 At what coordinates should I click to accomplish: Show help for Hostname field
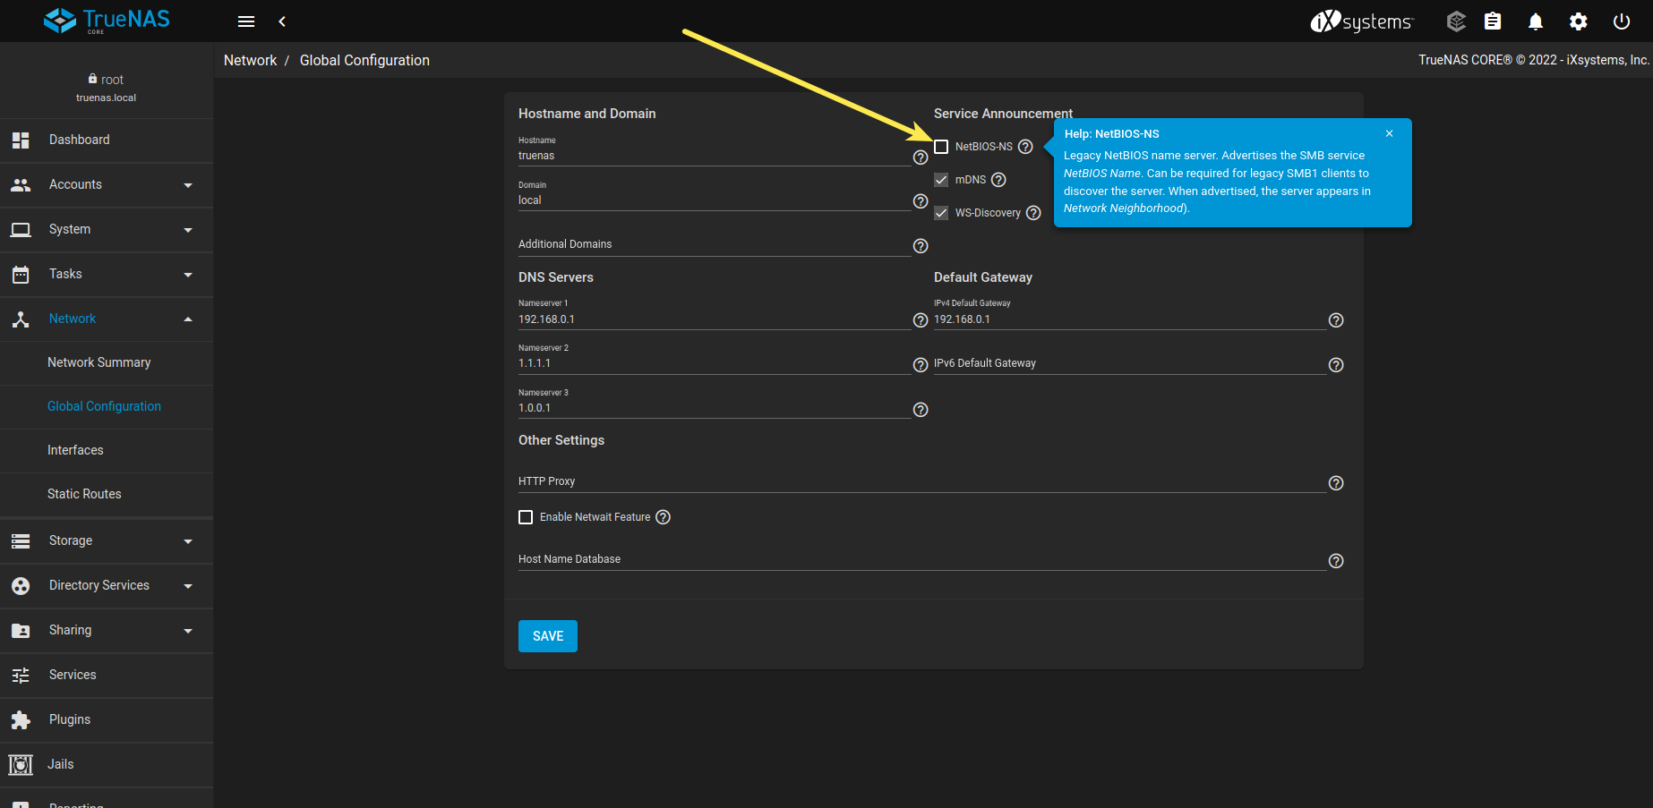pos(921,157)
